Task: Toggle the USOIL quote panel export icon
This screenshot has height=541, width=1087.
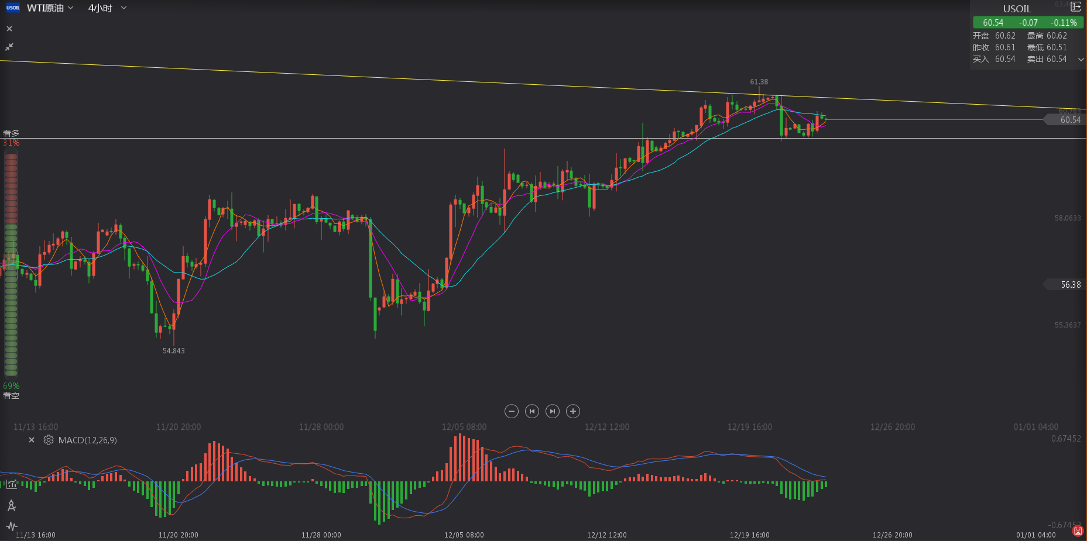Action: pos(1075,8)
